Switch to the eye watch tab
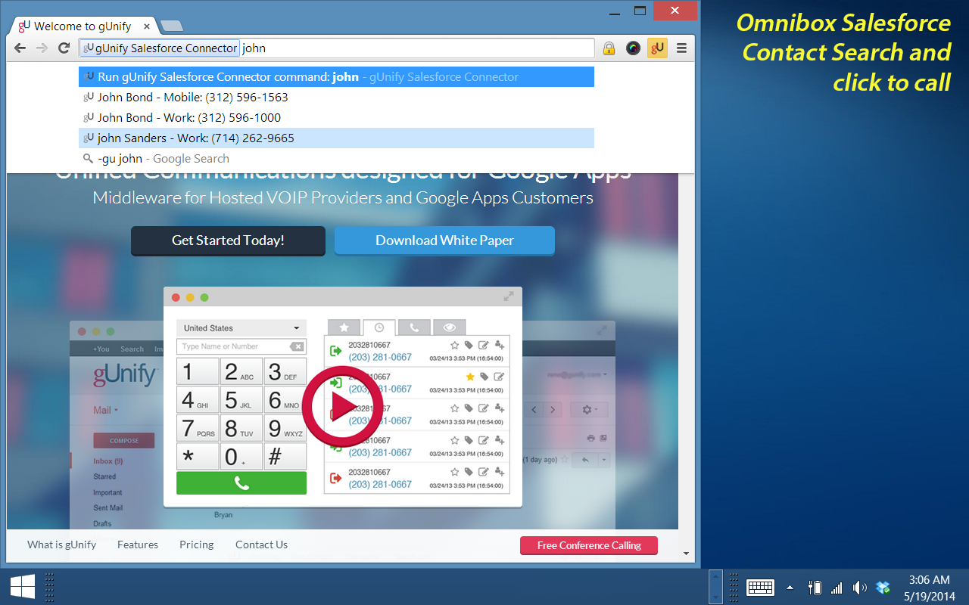The width and height of the screenshot is (969, 605). [x=450, y=327]
